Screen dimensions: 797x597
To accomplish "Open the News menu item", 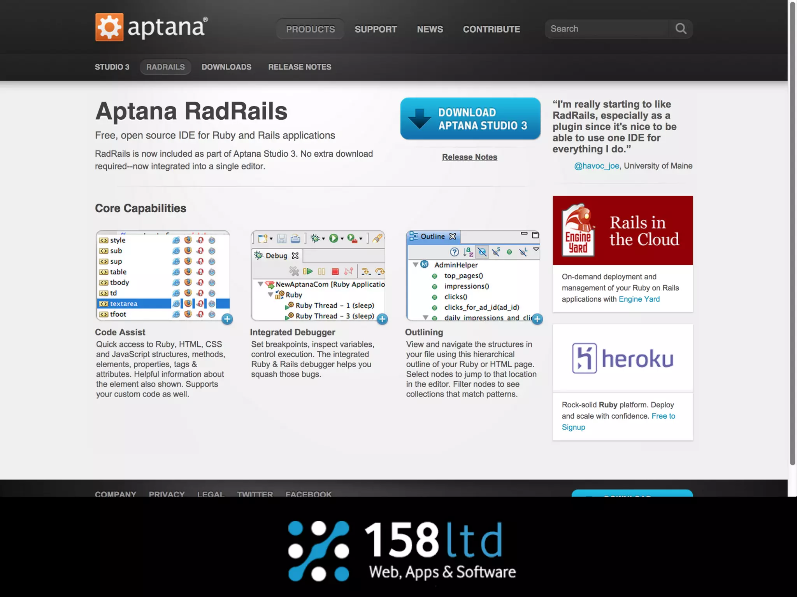I will (430, 29).
